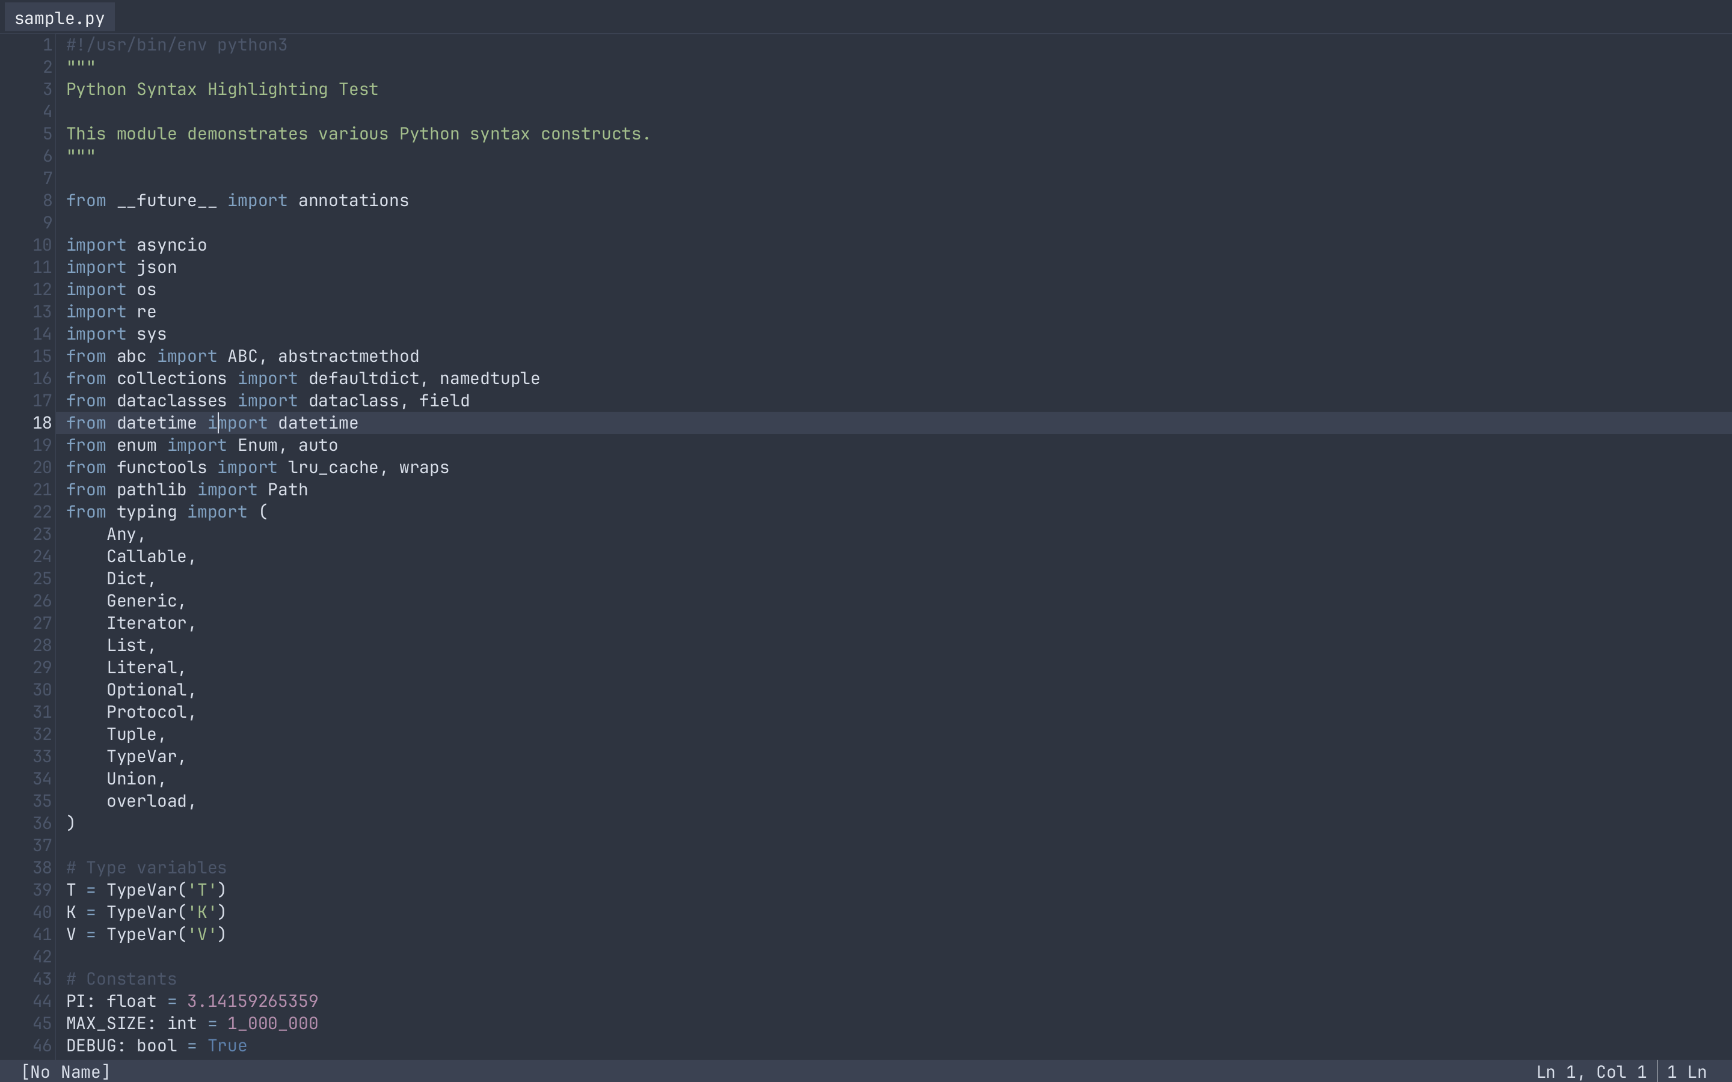Click the [No Name] label in status bar
Image resolution: width=1732 pixels, height=1082 pixels.
click(64, 1071)
